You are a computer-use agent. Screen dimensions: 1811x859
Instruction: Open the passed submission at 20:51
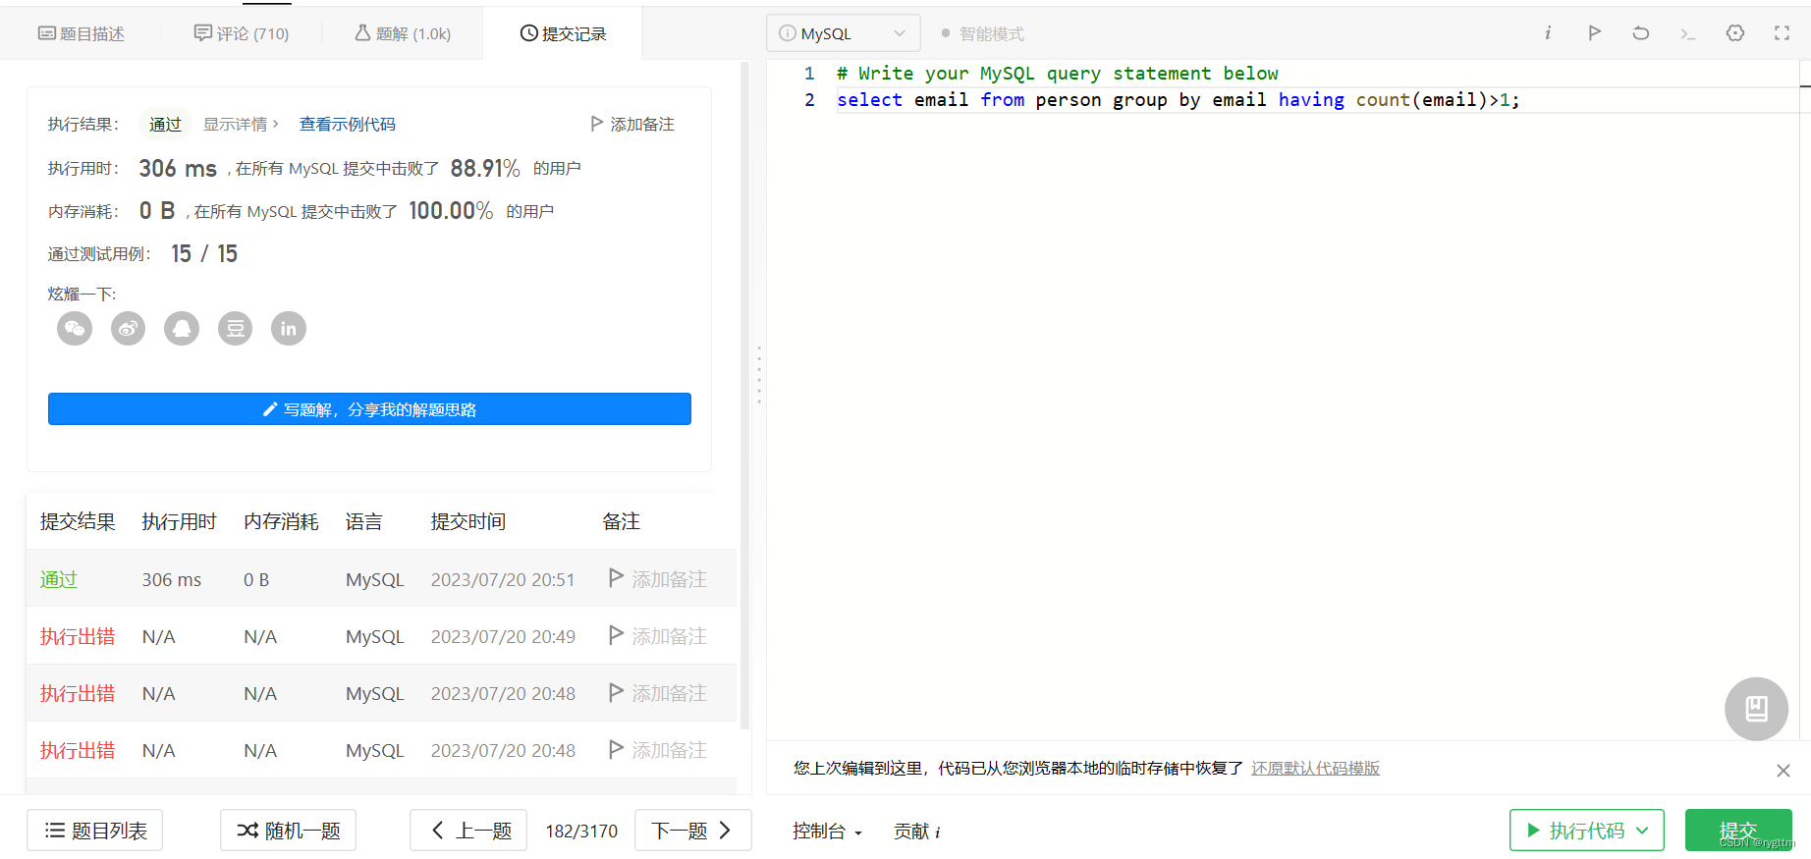point(58,579)
